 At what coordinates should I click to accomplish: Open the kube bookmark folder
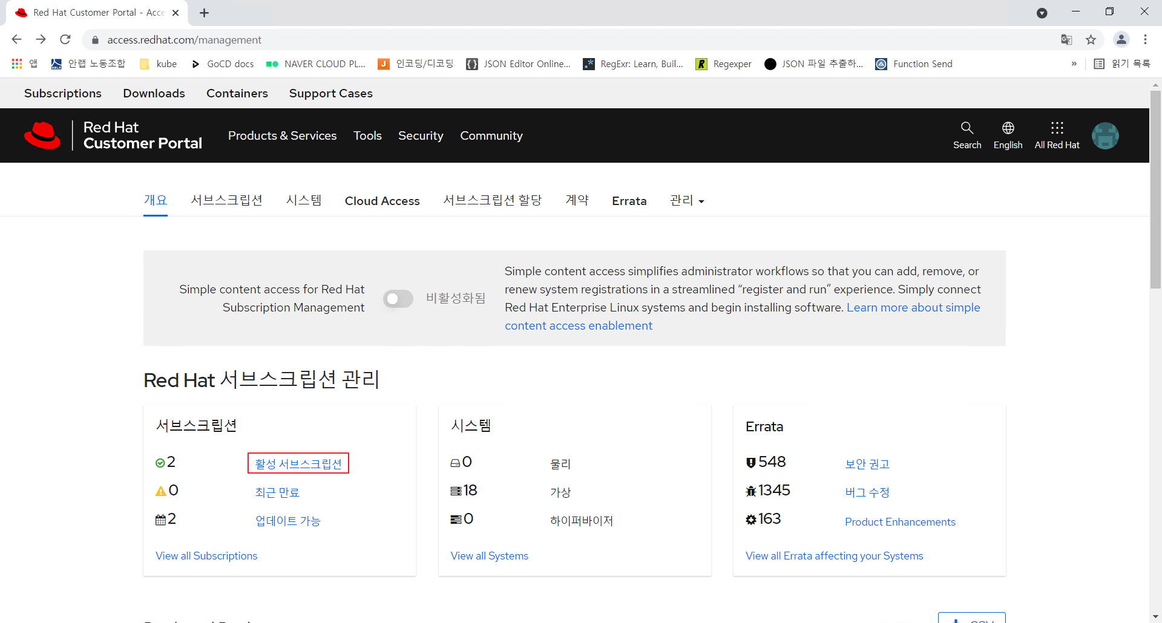point(159,64)
